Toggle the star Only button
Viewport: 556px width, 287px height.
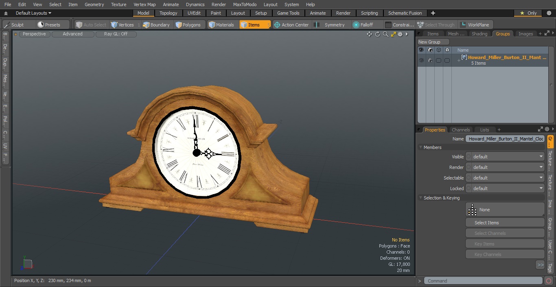pos(528,13)
